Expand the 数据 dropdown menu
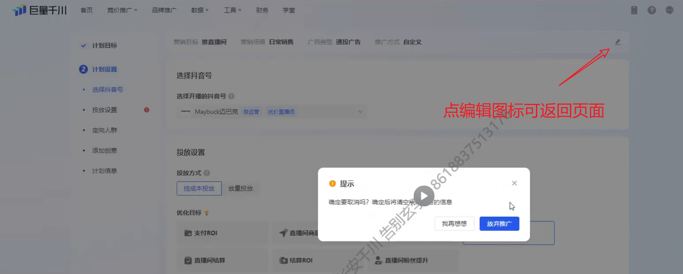The image size is (683, 274). [x=199, y=10]
